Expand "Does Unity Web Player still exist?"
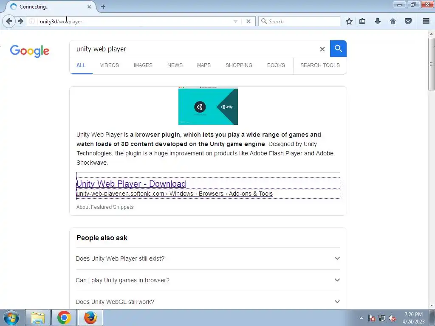Viewport: 435px width, 326px height. (x=208, y=259)
